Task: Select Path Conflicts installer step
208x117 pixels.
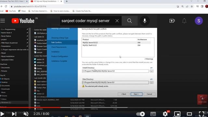Action: pyautogui.click(x=62, y=43)
